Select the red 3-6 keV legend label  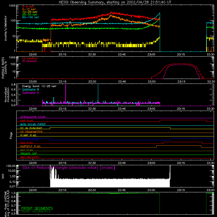28,7
